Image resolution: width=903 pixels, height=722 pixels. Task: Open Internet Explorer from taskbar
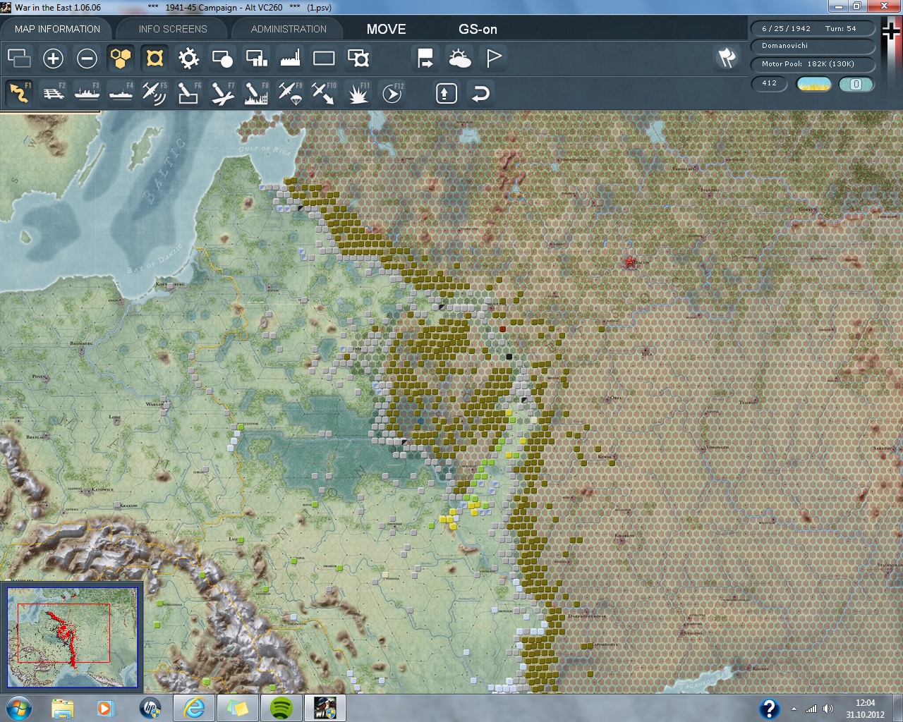pos(194,708)
